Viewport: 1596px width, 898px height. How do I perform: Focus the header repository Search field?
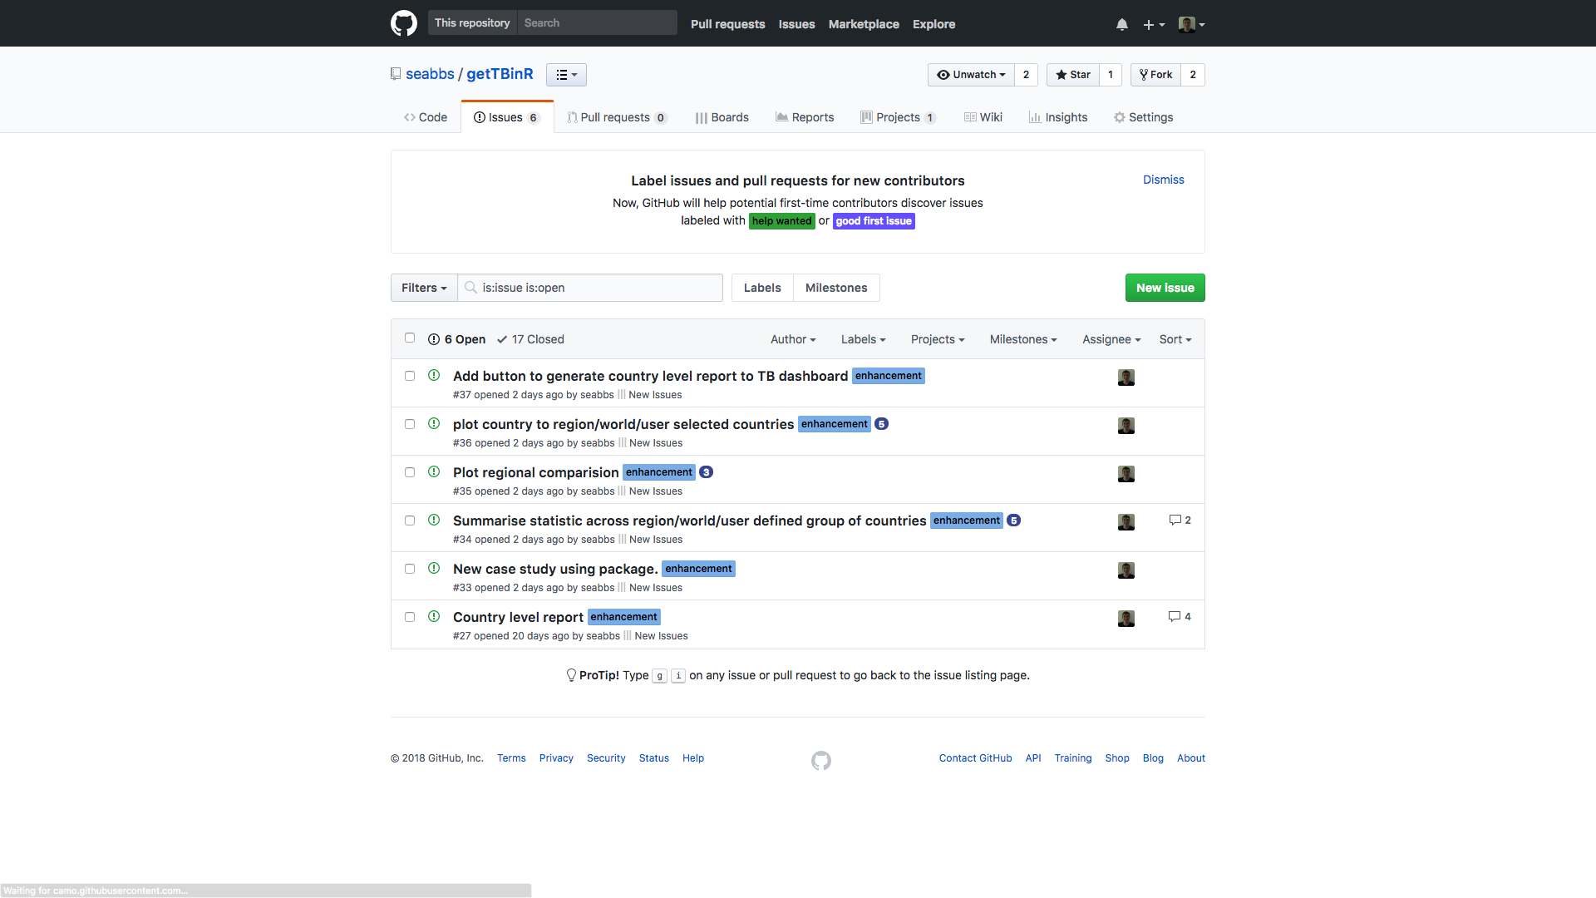[x=597, y=23]
